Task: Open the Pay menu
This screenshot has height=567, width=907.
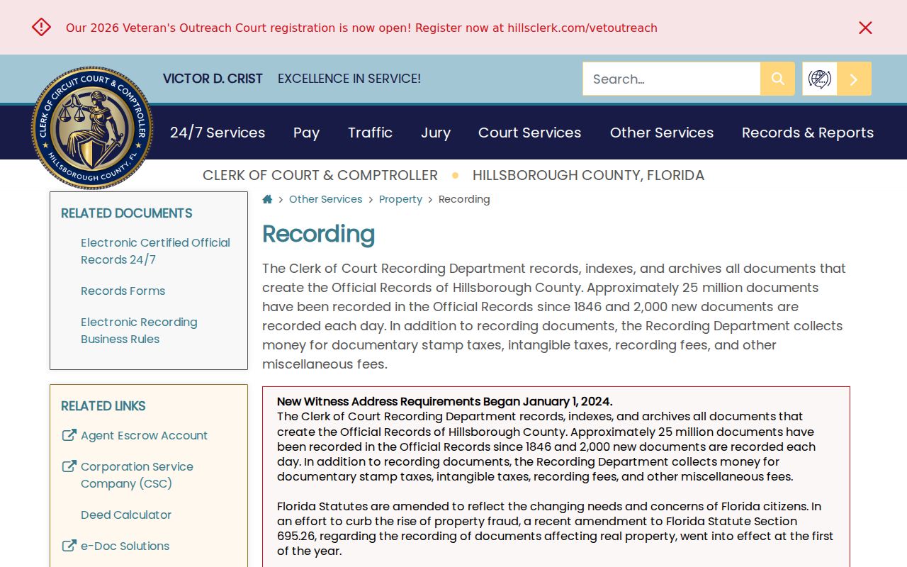Action: click(x=306, y=133)
